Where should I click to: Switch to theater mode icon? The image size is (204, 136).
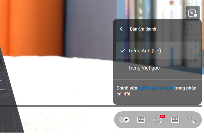click(x=175, y=120)
